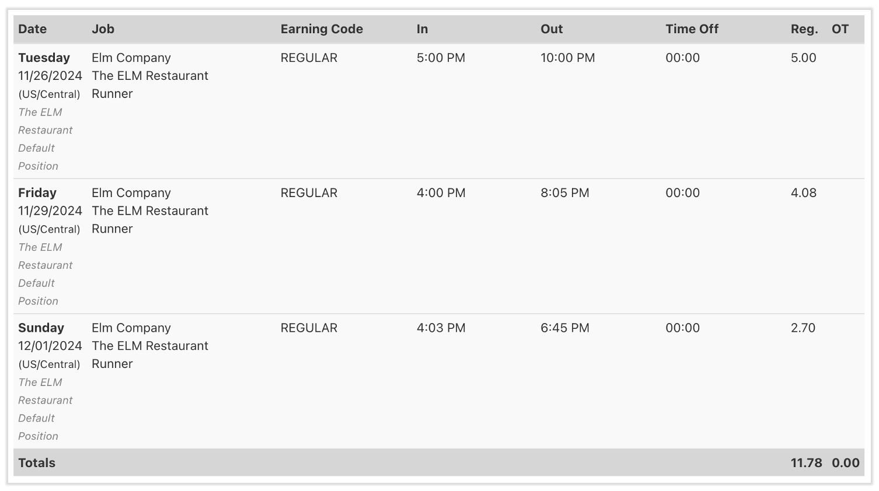Click the 11.78 total regular hours
Viewport: 879px width, 491px height.
pyautogui.click(x=806, y=463)
